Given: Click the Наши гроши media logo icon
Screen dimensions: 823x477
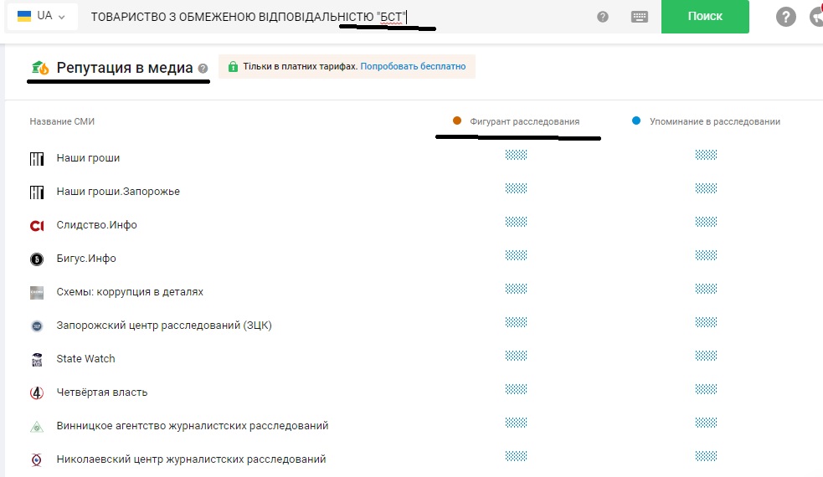Looking at the screenshot, I should (36, 158).
